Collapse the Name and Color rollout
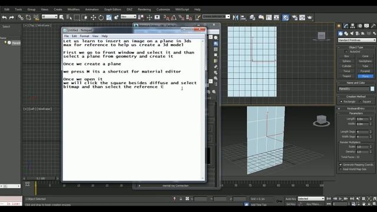This screenshot has width=377, height=212. pyautogui.click(x=356, y=82)
